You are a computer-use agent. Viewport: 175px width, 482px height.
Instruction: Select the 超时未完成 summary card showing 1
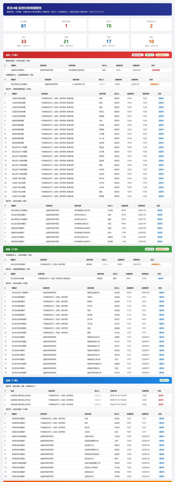tap(66, 24)
